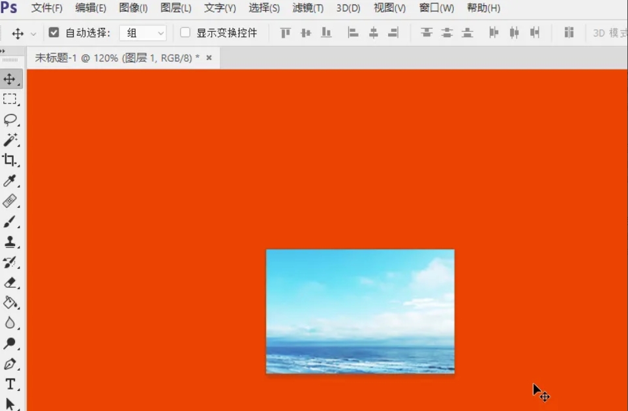The width and height of the screenshot is (628, 411).
Task: Select the Rectangular Marquee tool
Action: pos(10,99)
